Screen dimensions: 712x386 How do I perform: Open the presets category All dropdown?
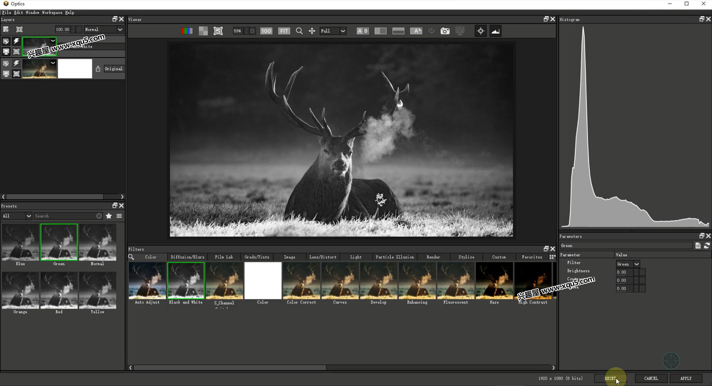[x=17, y=216]
